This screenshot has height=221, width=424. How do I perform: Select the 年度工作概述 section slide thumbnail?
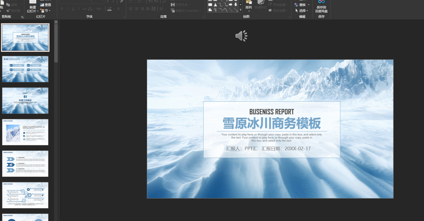pos(25,100)
